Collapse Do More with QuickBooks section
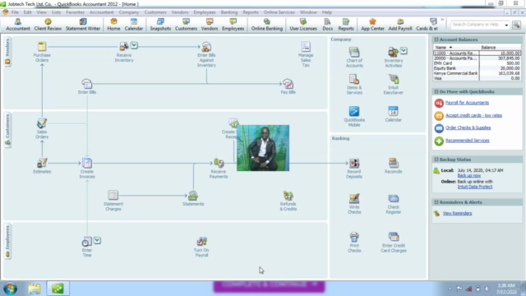This screenshot has height=296, width=526. point(436,91)
